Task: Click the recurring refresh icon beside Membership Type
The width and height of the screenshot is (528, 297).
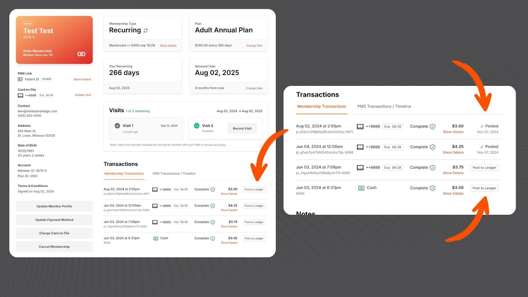Action: (146, 30)
